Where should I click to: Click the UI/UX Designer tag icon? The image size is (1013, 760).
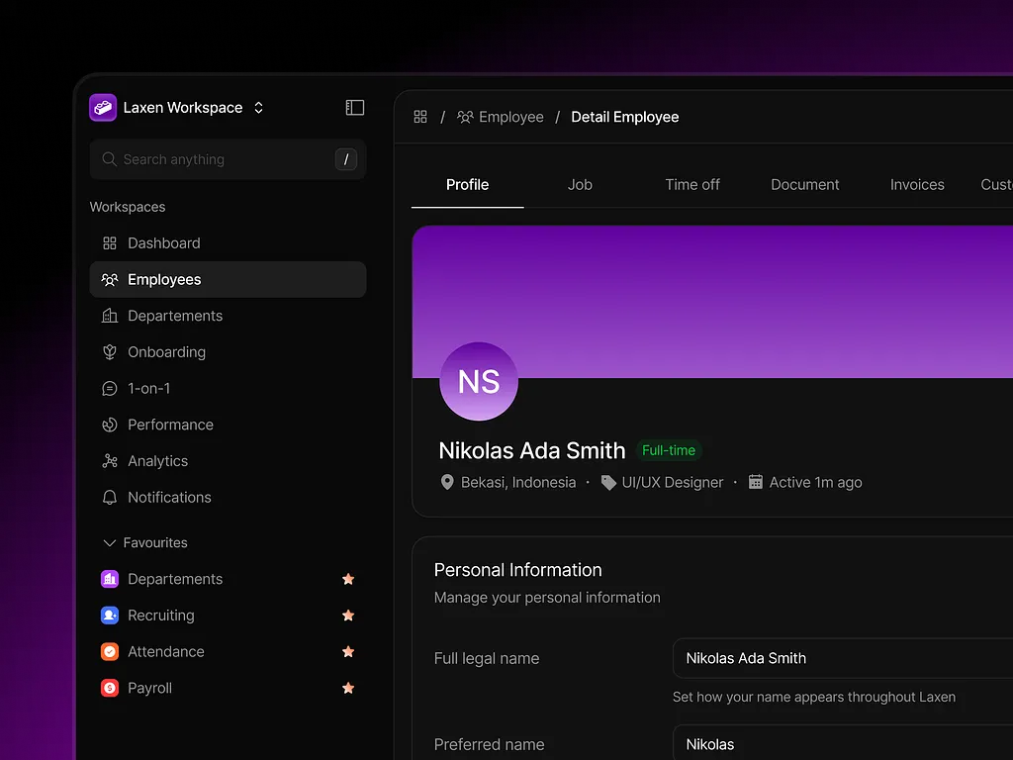[608, 482]
